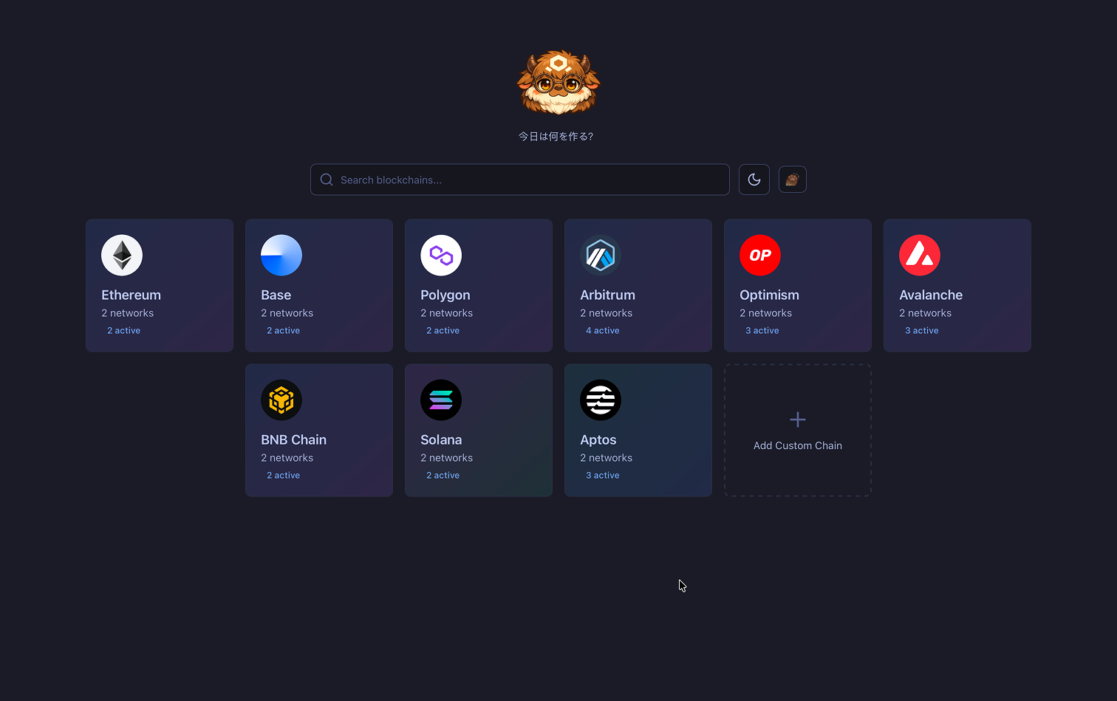
Task: Click the plus icon inside Add Custom Chain
Action: [797, 419]
